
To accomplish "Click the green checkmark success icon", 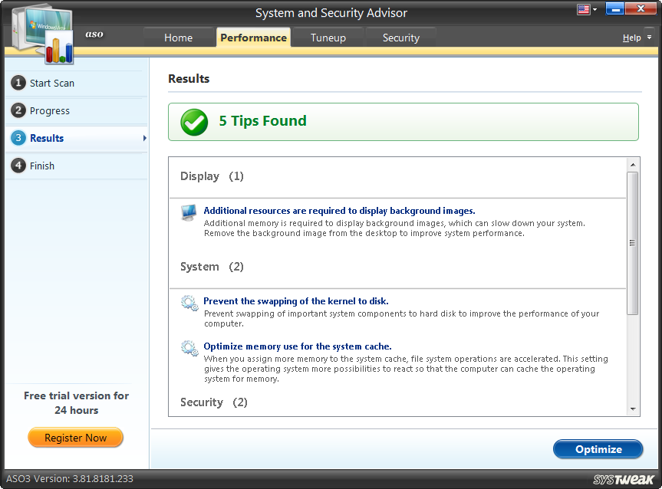I will [x=193, y=122].
